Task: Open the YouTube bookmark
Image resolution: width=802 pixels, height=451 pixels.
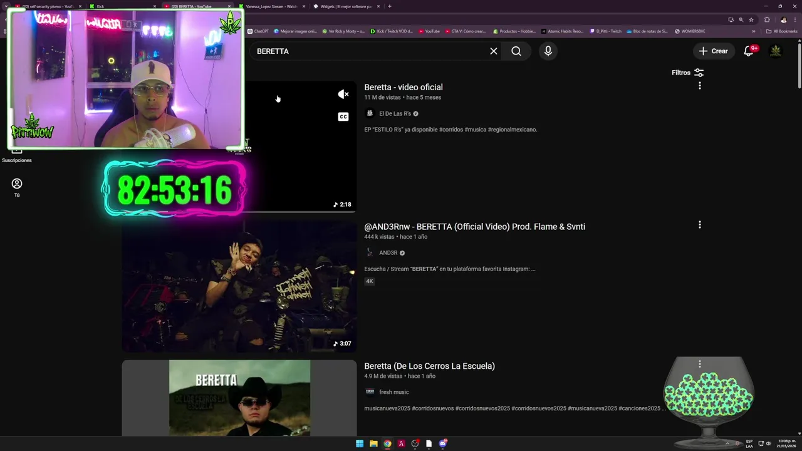Action: [x=429, y=31]
